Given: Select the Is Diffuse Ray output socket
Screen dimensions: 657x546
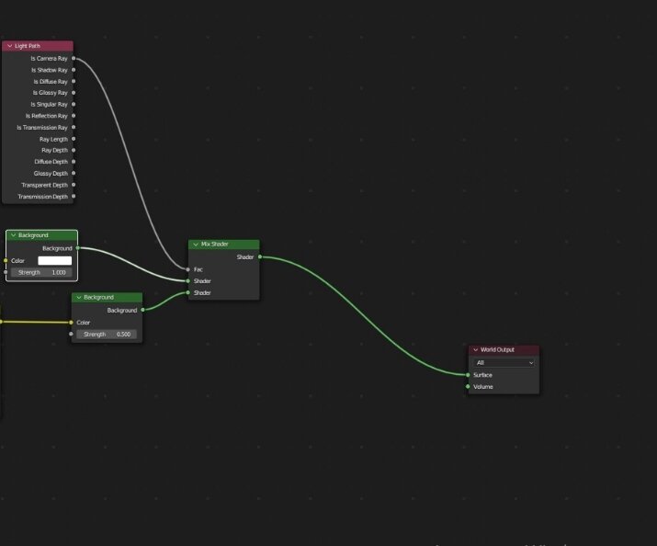Looking at the screenshot, I should tap(74, 81).
